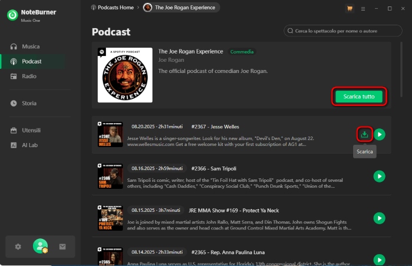This screenshot has height=266, width=412.
Task: Open settings gear at bottom left
Action: (18, 247)
